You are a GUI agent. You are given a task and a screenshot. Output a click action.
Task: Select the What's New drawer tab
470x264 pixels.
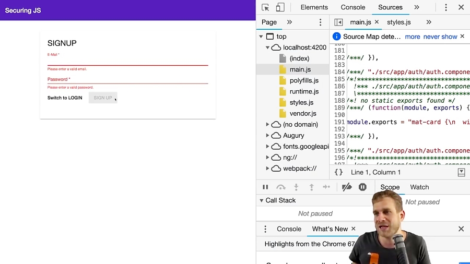[x=330, y=229]
